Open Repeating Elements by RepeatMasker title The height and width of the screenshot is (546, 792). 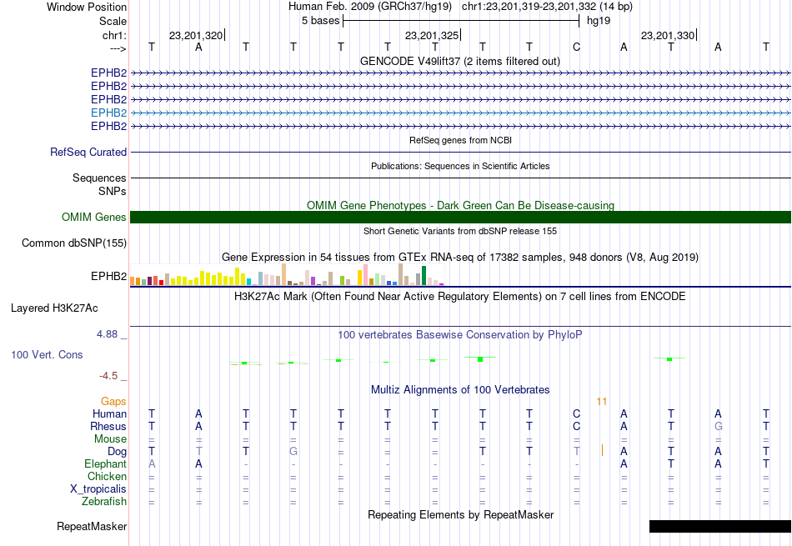coord(460,514)
